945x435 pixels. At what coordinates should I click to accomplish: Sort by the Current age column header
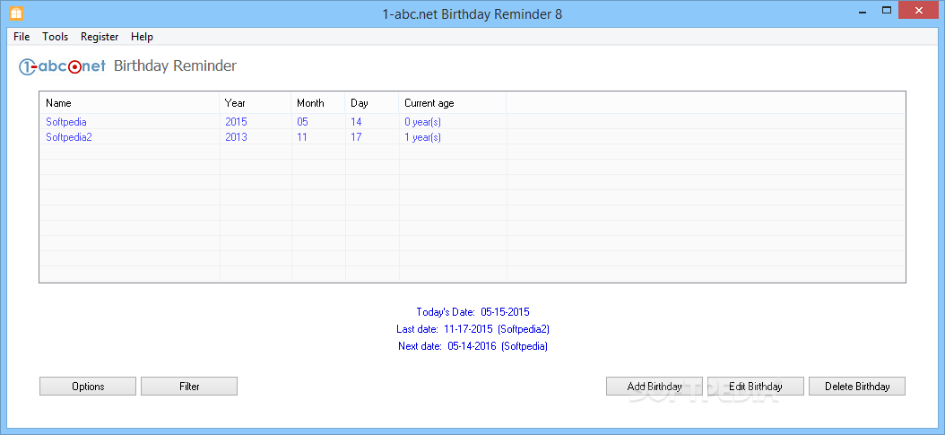[x=453, y=103]
